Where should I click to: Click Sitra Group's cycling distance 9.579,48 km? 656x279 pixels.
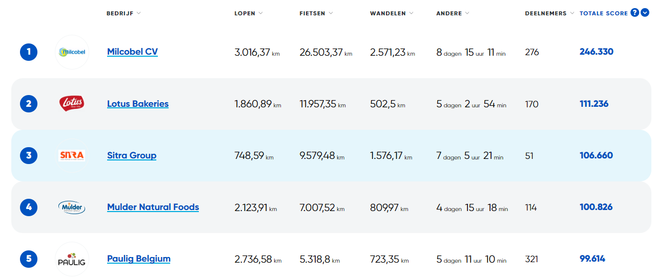[322, 156]
